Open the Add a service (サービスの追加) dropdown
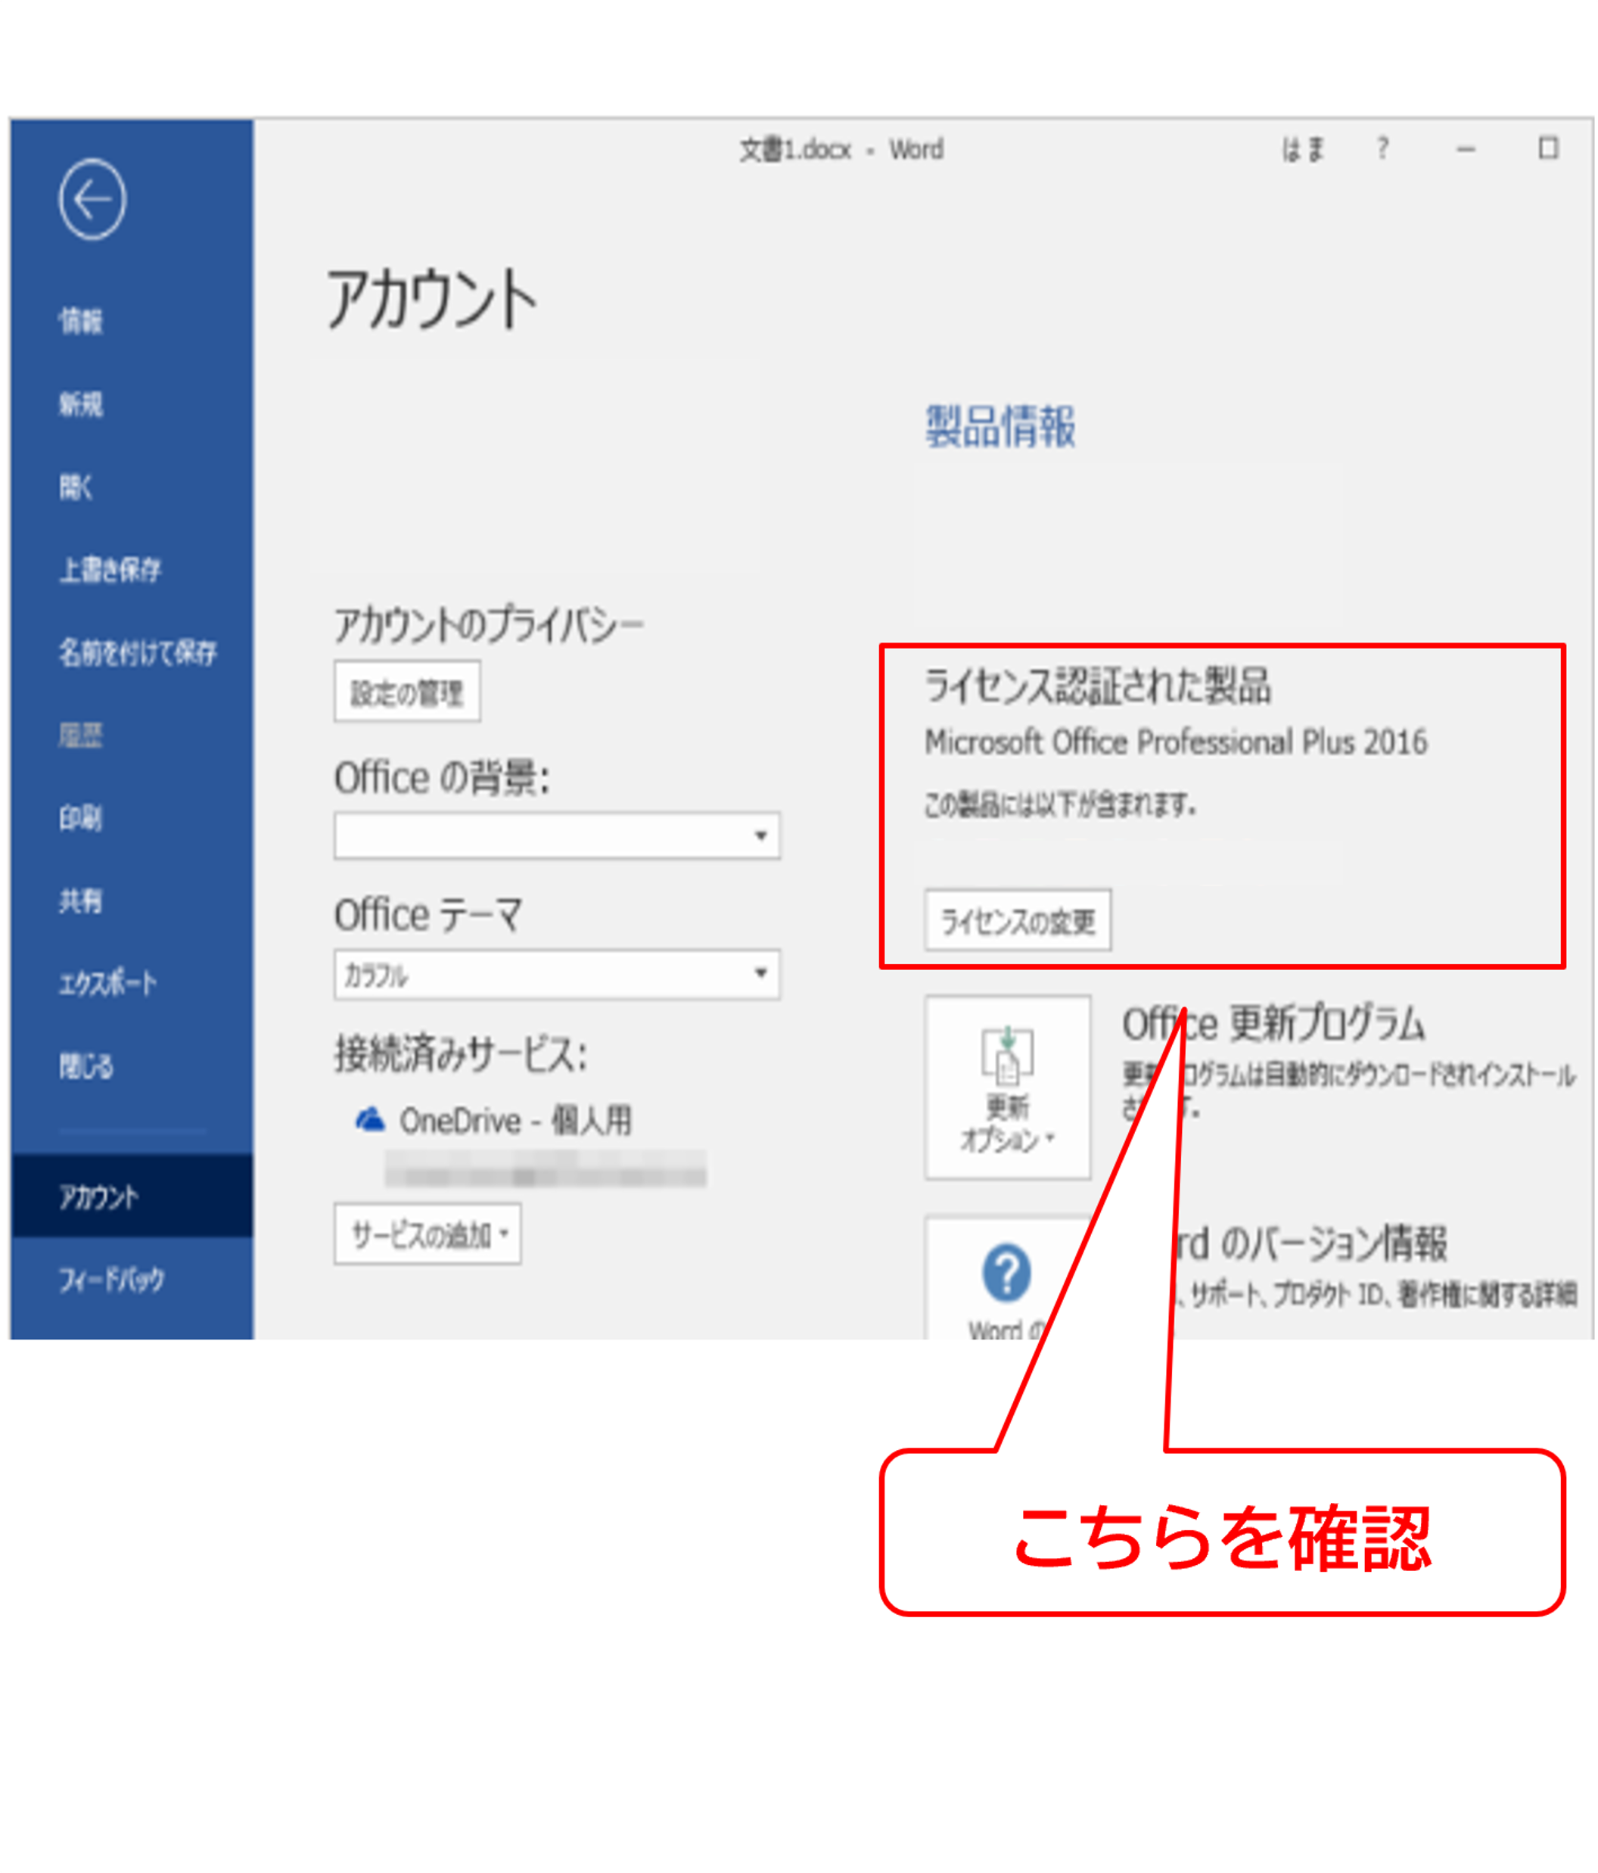This screenshot has height=1873, width=1598. coord(427,1233)
